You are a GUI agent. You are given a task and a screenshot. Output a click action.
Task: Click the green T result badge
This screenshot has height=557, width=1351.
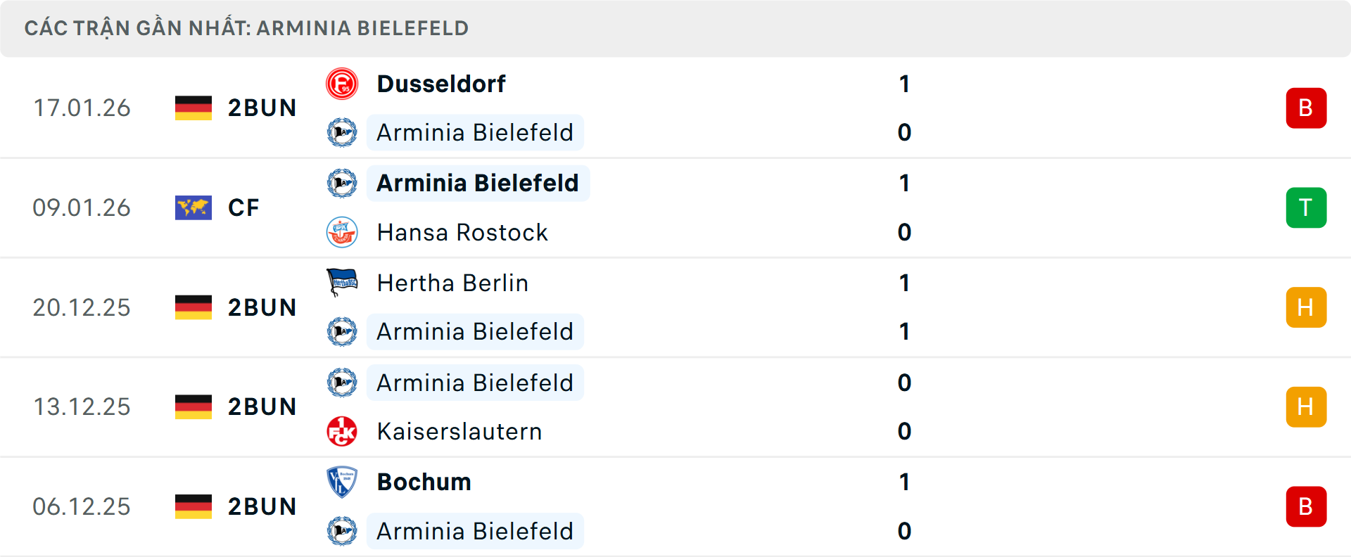pos(1307,207)
